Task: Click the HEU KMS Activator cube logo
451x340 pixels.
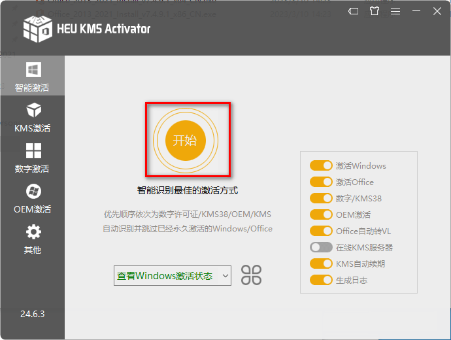Action: tap(38, 29)
